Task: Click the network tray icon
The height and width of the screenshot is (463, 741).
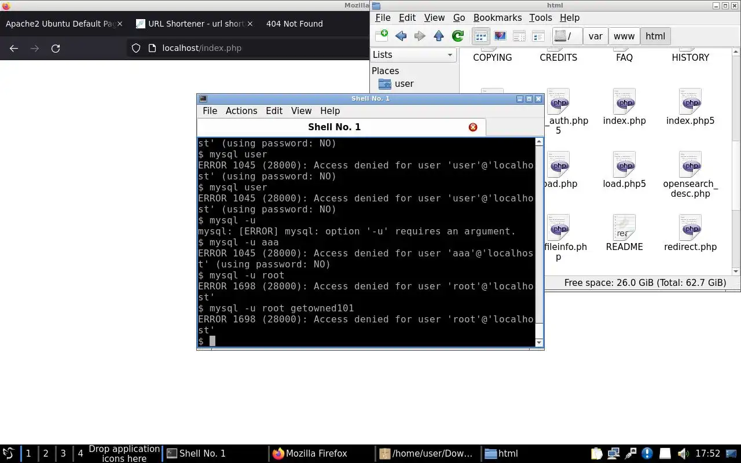Action: click(614, 453)
